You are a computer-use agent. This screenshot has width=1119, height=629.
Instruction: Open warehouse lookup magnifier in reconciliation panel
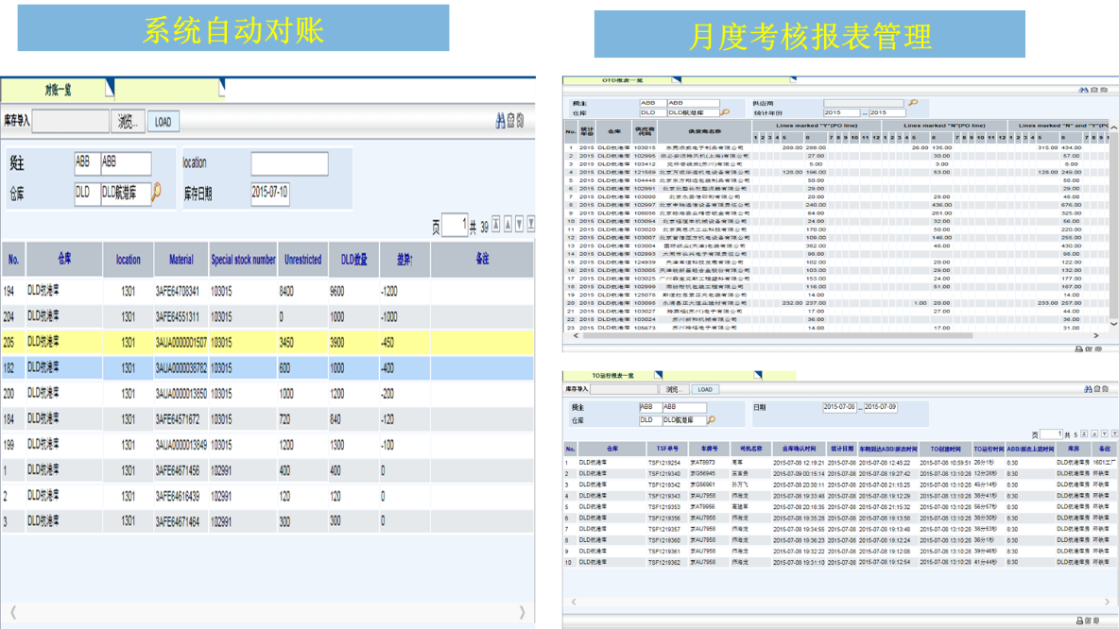[156, 192]
